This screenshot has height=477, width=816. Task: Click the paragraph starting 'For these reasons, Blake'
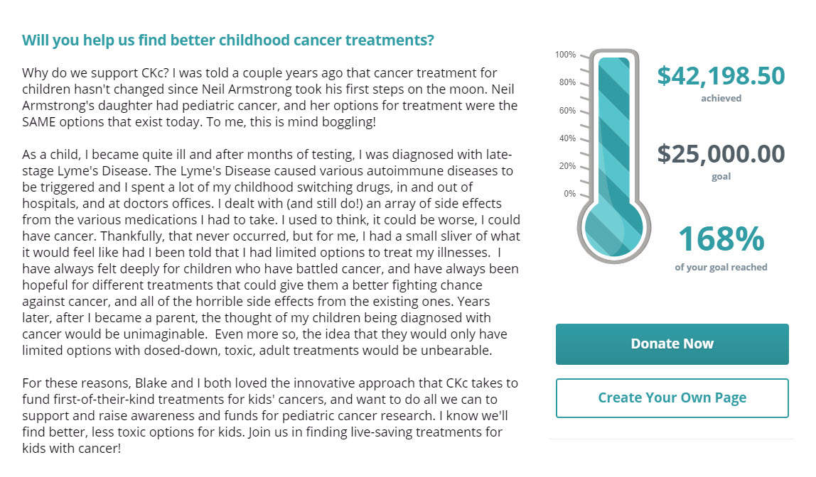pos(269,416)
